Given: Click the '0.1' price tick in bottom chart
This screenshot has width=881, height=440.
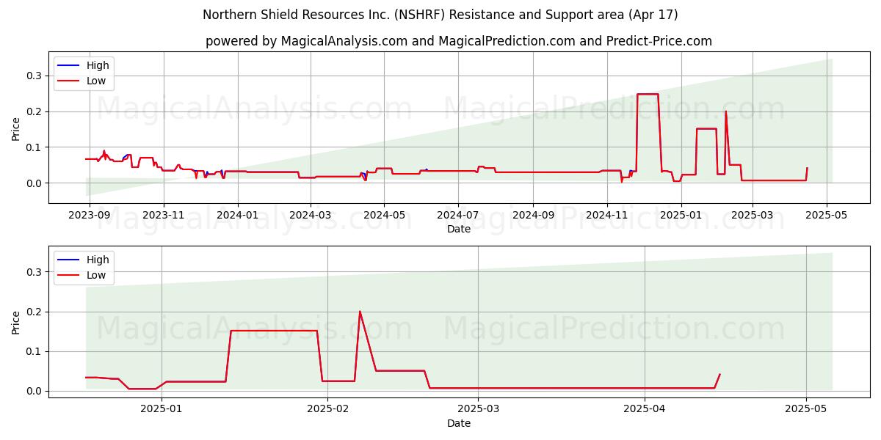Looking at the screenshot, I should click(x=35, y=351).
